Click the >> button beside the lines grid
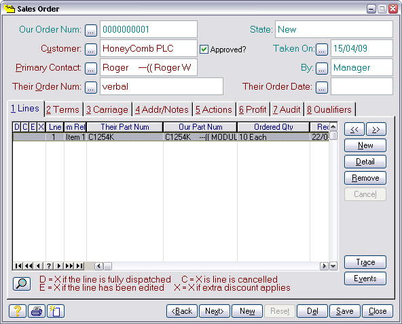Image resolution: width=402 pixels, height=324 pixels. click(376, 129)
